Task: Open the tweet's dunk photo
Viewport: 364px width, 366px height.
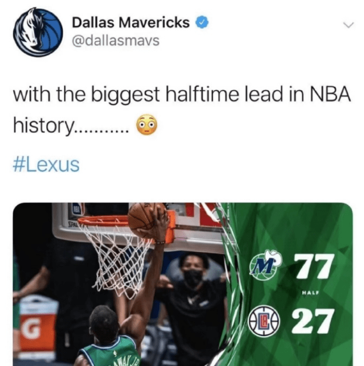Action: [x=183, y=284]
